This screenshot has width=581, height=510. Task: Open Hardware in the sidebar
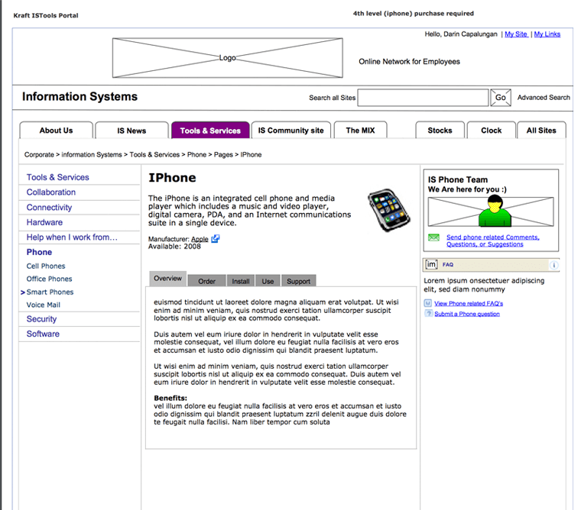tap(44, 222)
